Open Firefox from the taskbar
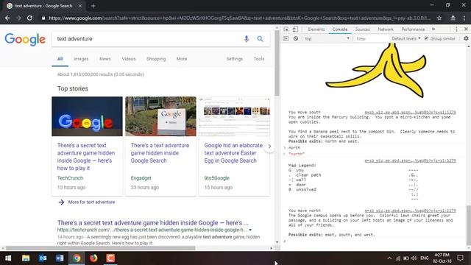The height and width of the screenshot is (265, 471). click(x=93, y=258)
